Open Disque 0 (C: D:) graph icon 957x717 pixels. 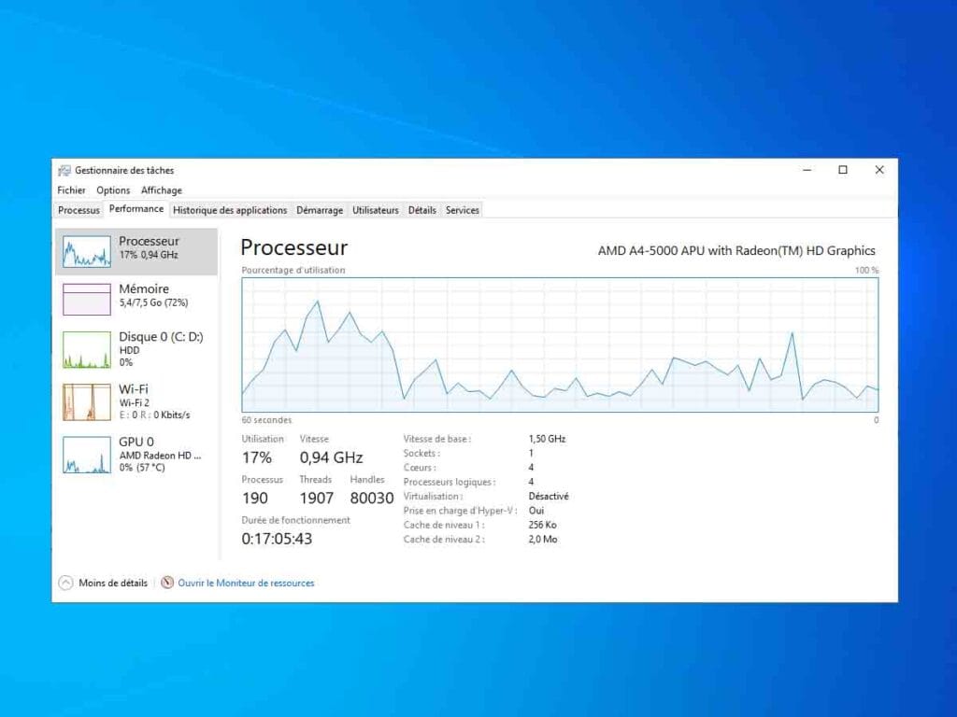86,348
